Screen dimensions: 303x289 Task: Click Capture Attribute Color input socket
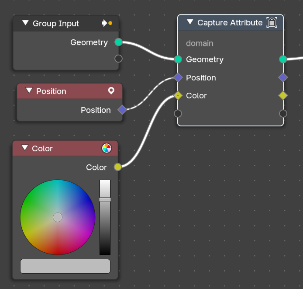178,95
